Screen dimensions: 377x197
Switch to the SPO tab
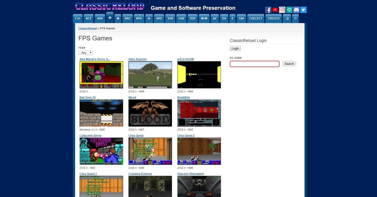pyautogui.click(x=159, y=18)
